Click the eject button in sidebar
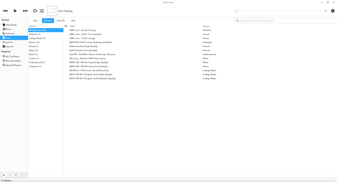The width and height of the screenshot is (337, 182). pyautogui.click(x=16, y=175)
